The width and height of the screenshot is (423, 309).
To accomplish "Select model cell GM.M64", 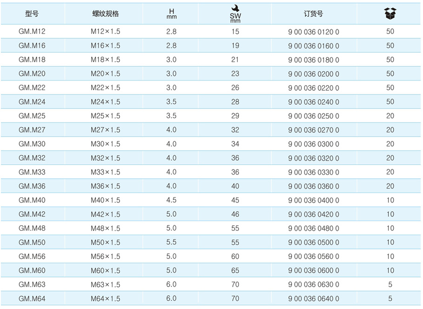I will point(32,298).
